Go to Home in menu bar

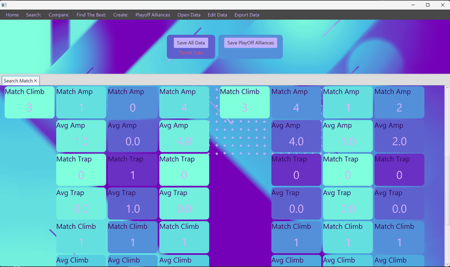[x=12, y=15]
